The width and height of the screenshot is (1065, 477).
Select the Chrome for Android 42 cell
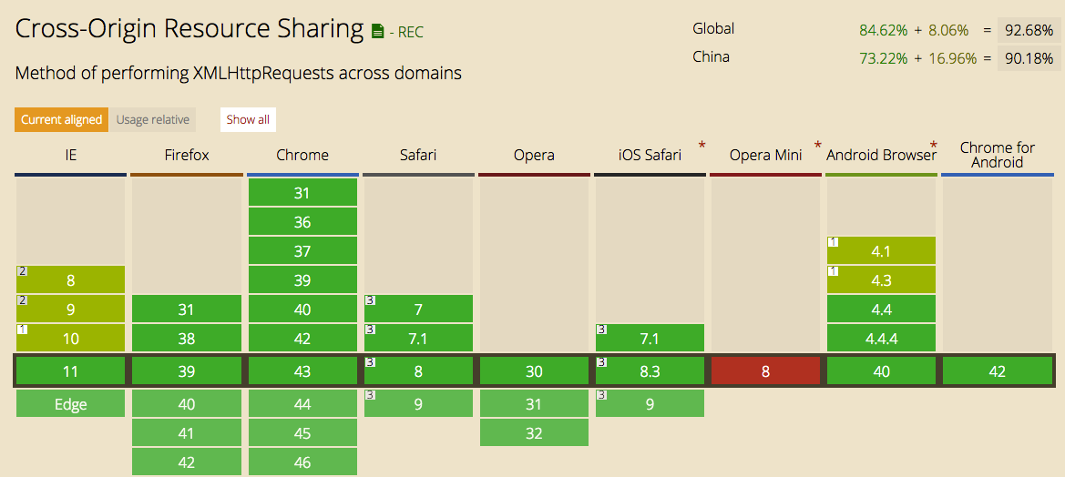click(x=997, y=371)
